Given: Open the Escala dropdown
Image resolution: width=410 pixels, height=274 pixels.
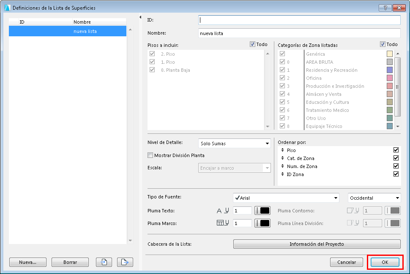Looking at the screenshot, I should coord(234,168).
